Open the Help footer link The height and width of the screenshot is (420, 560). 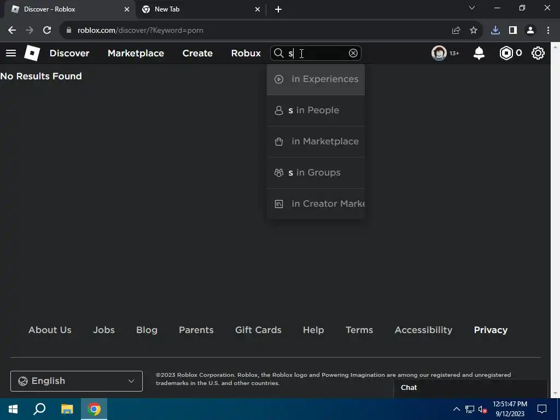(313, 330)
